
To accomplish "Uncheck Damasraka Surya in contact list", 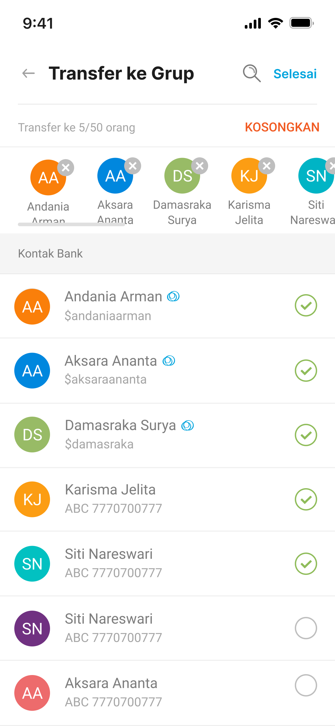I will click(x=306, y=435).
